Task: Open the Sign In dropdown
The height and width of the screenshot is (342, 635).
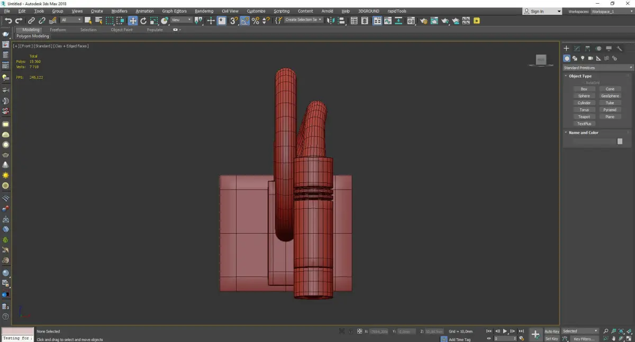Action: (542, 11)
